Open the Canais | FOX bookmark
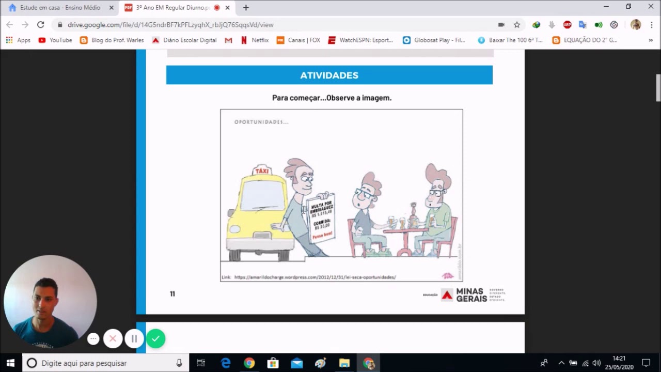 [298, 40]
